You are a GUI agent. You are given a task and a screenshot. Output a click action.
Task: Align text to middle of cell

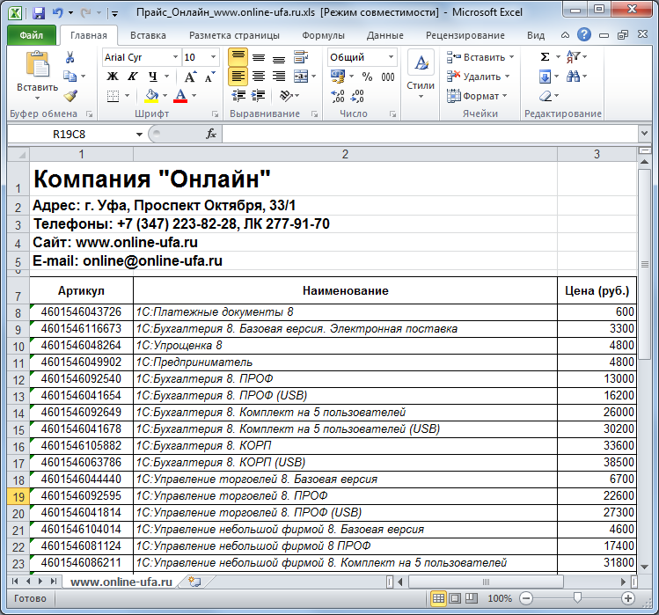(x=259, y=57)
